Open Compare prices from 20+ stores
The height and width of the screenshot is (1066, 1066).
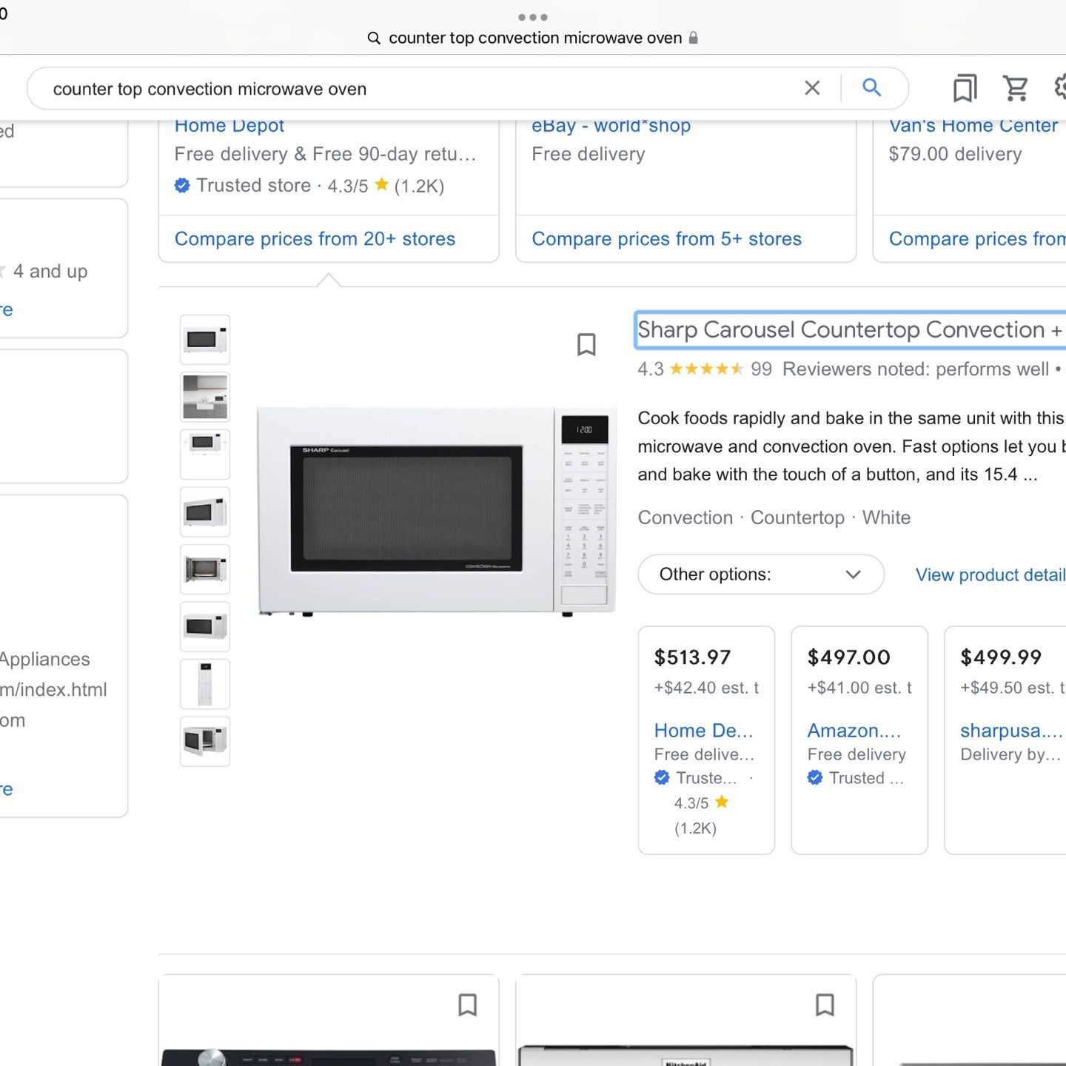click(x=315, y=238)
